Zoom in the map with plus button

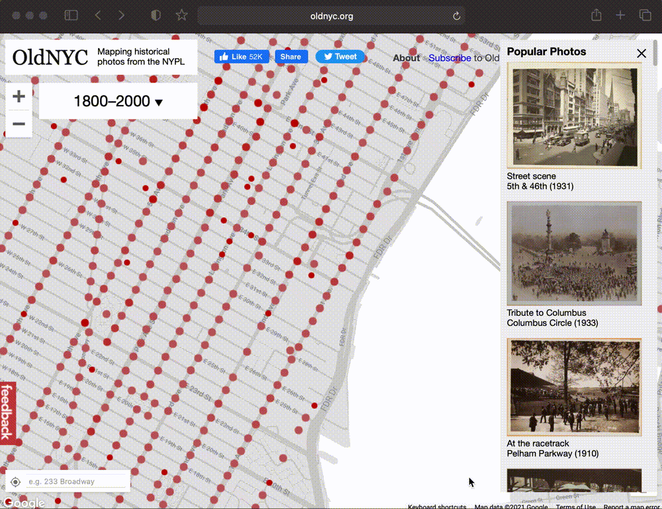tap(19, 97)
